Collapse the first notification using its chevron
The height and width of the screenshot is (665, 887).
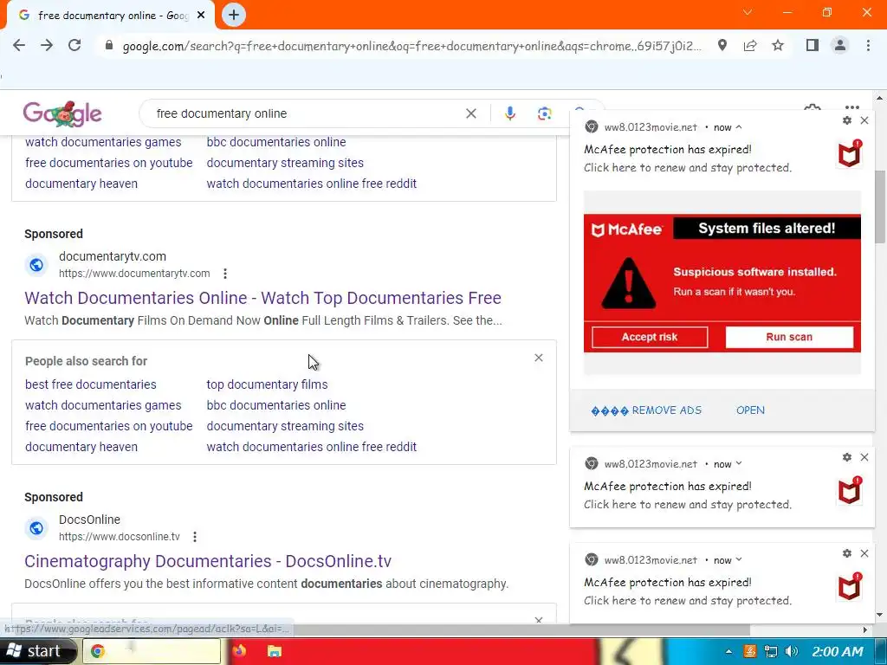(738, 127)
